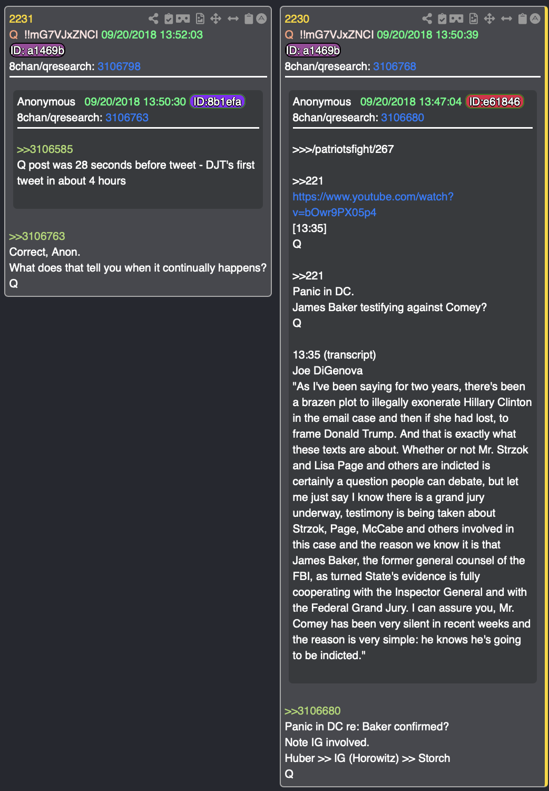Collapse post 2230 with the circled up-arrow
The width and height of the screenshot is (549, 791).
535,19
